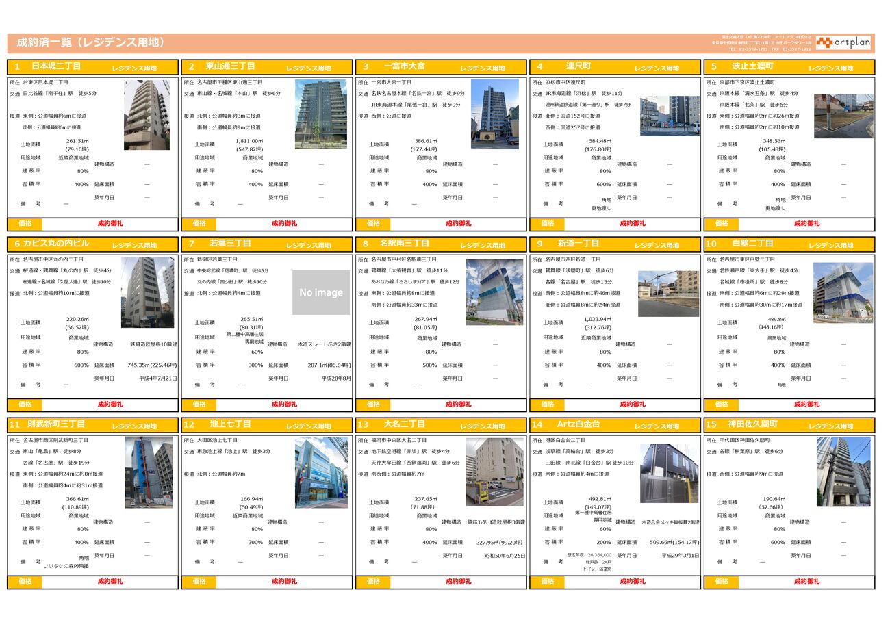Open the building photo for 日本堤二丁目

[147, 114]
